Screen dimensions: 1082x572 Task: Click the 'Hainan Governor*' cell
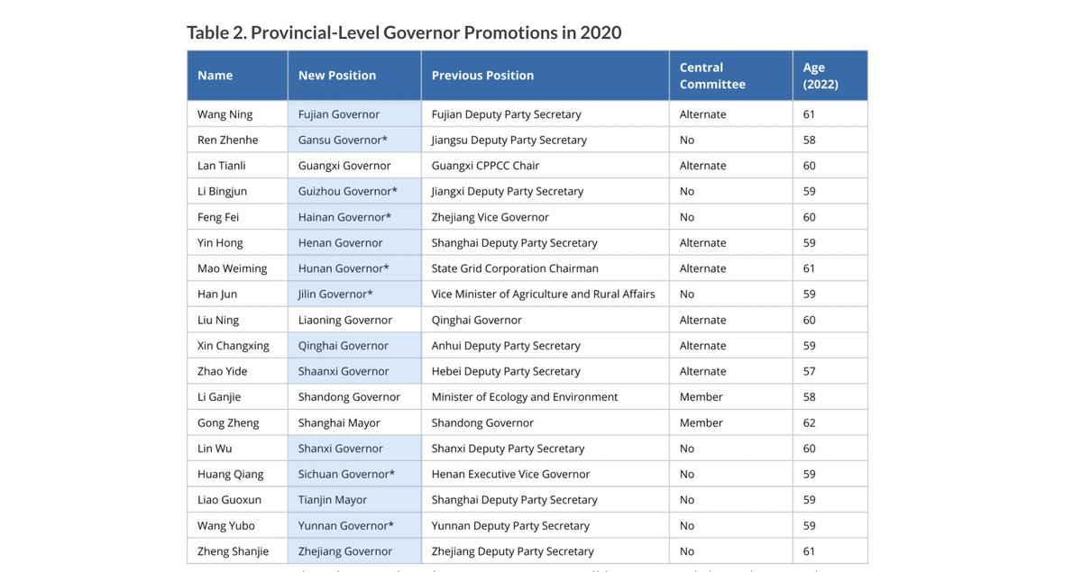[354, 217]
